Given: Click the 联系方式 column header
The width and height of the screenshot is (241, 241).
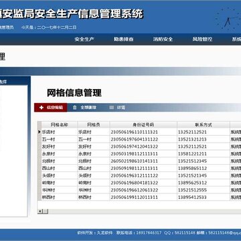Looking at the screenshot, I should coord(204,125).
